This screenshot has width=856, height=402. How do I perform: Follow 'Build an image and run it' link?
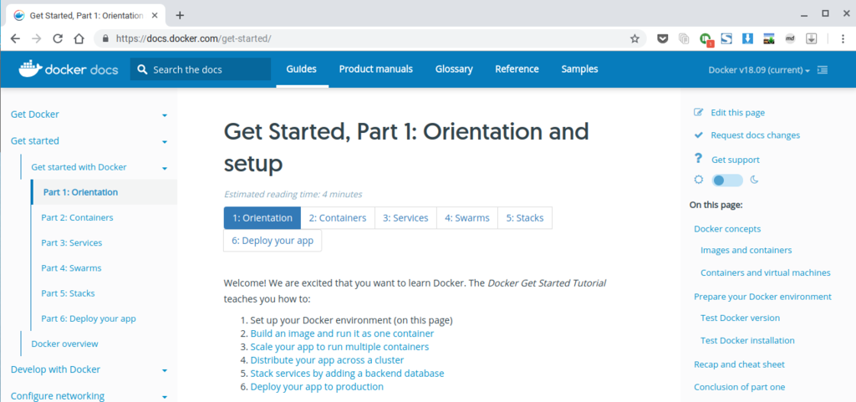[342, 333]
